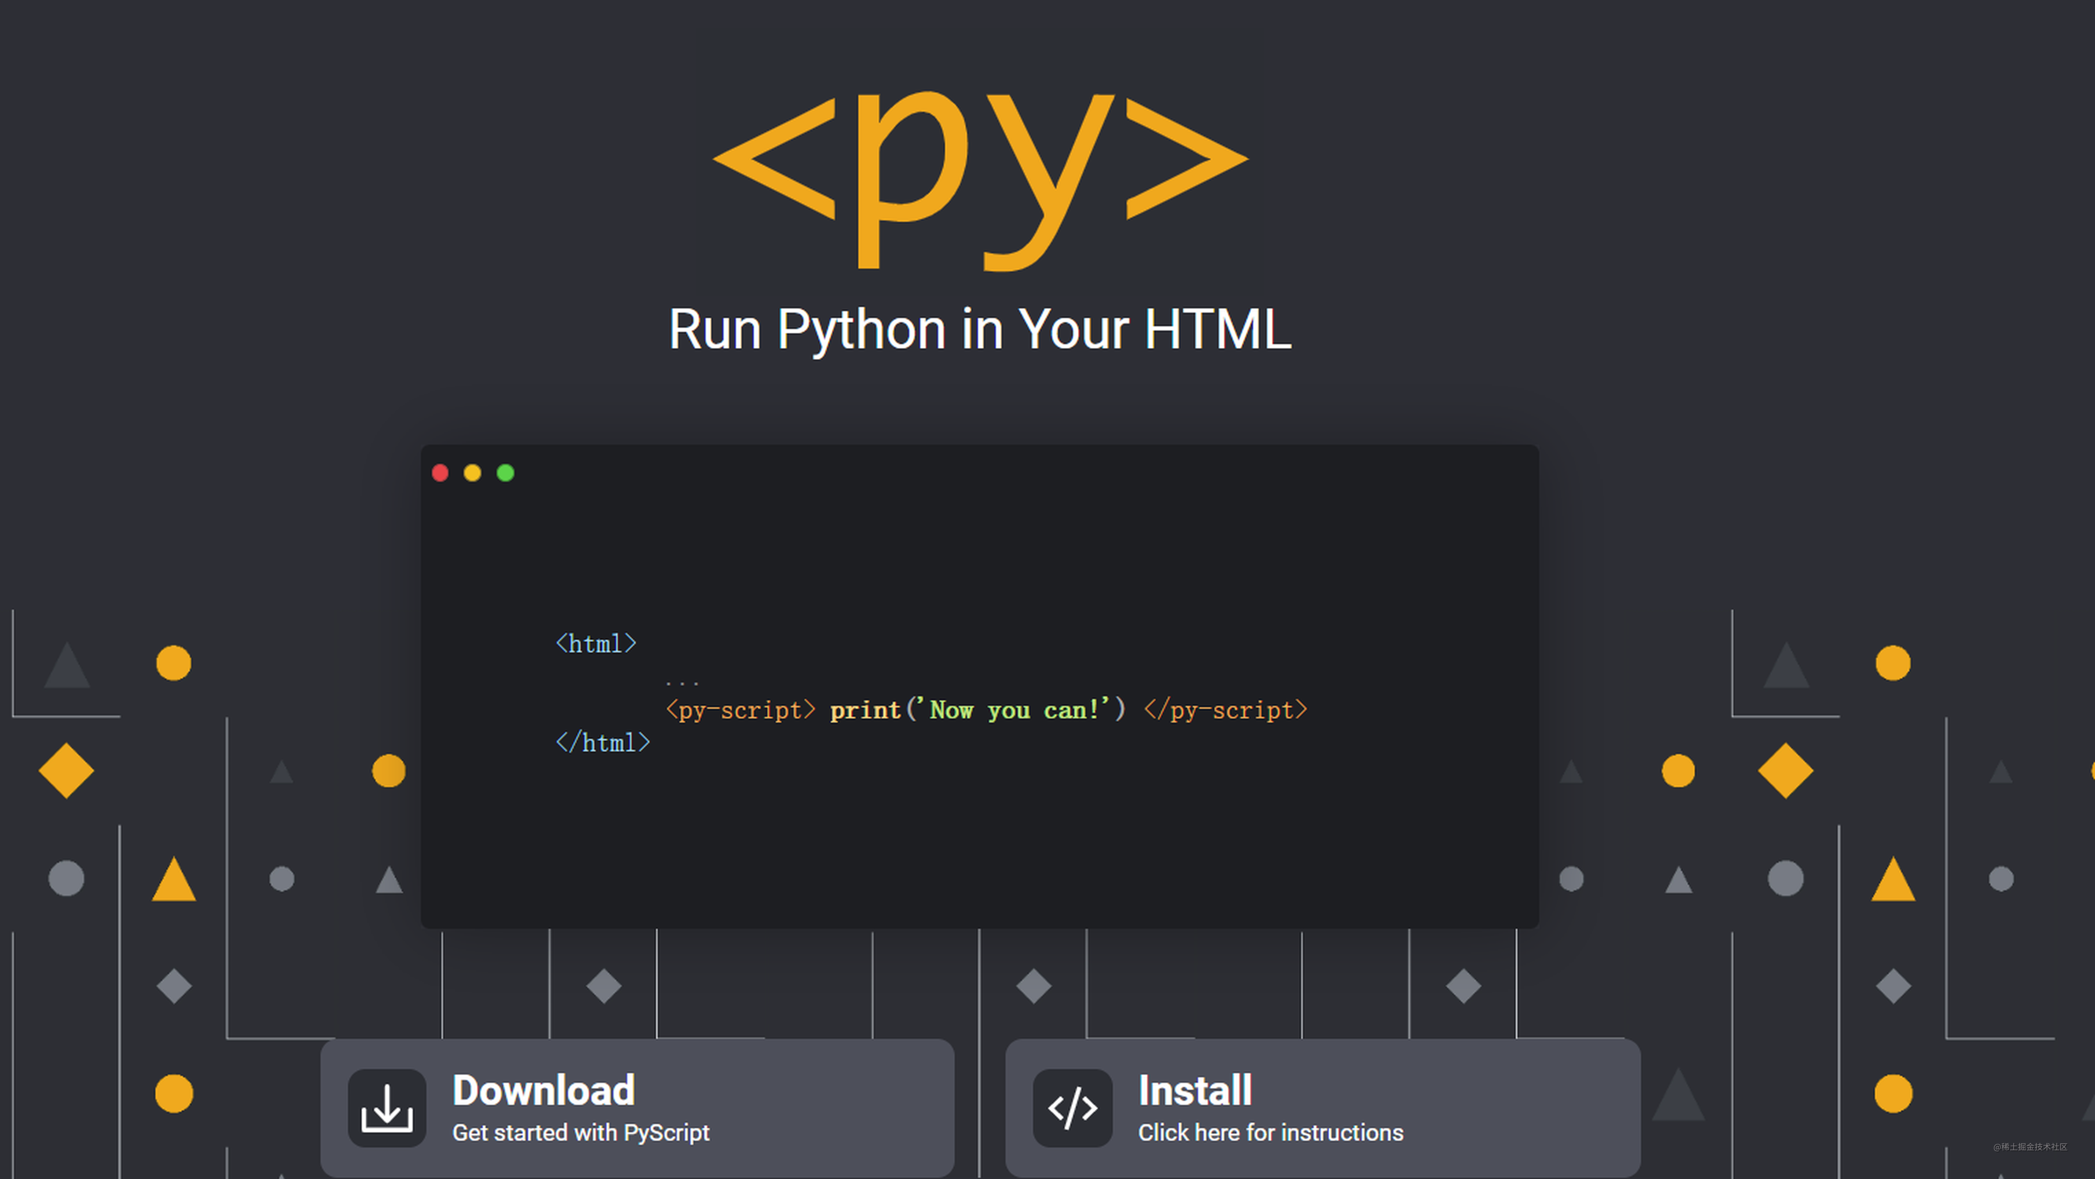Click the 'Run Python in Your HTML' heading
Image resolution: width=2095 pixels, height=1179 pixels.
pyautogui.click(x=980, y=329)
